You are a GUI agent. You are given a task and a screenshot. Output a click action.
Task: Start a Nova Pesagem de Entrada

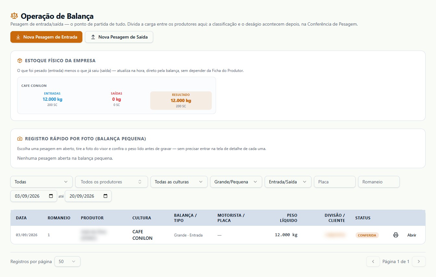point(46,37)
